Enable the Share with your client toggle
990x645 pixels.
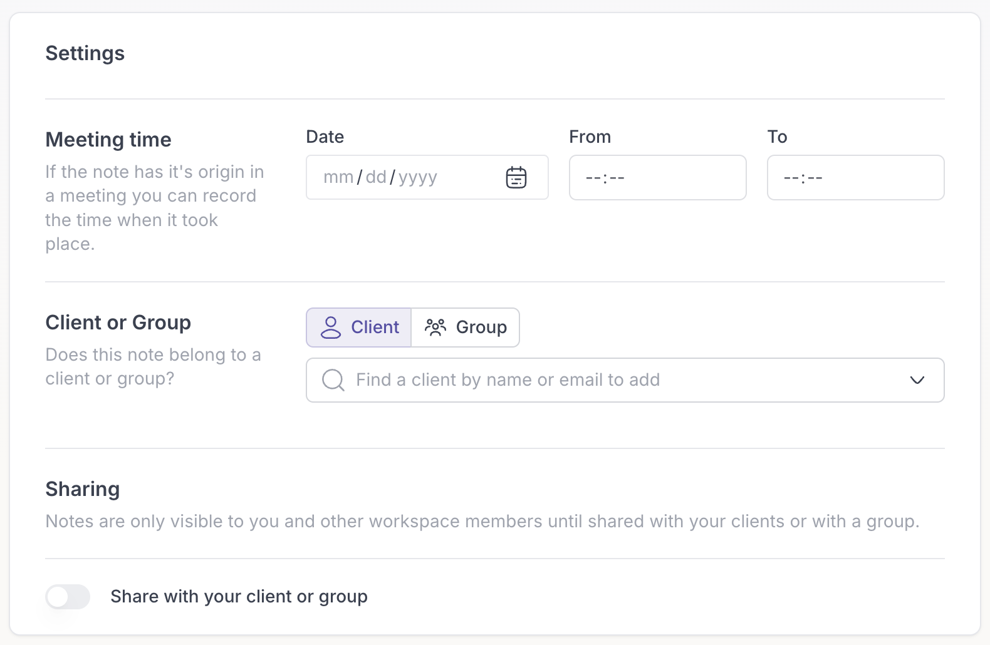[68, 597]
